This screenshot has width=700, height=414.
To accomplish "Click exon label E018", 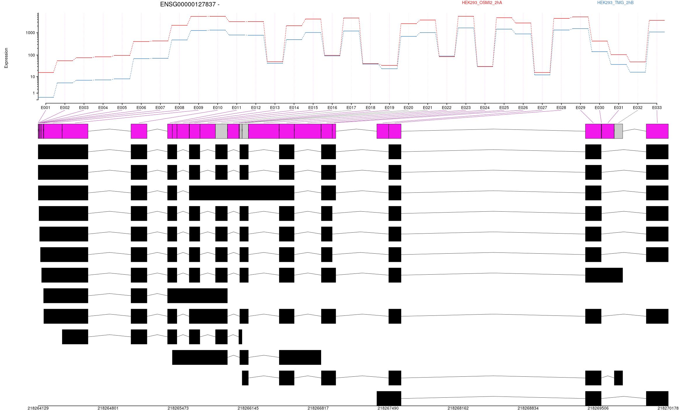I will [x=370, y=108].
